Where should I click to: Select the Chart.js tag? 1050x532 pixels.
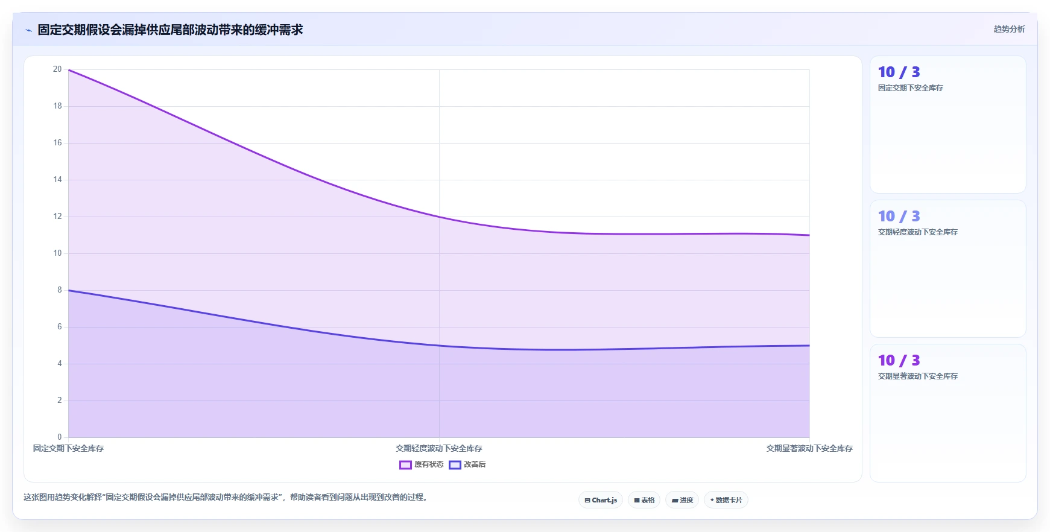click(x=601, y=500)
